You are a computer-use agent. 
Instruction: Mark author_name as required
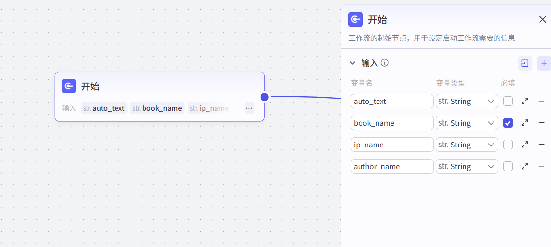pyautogui.click(x=507, y=166)
